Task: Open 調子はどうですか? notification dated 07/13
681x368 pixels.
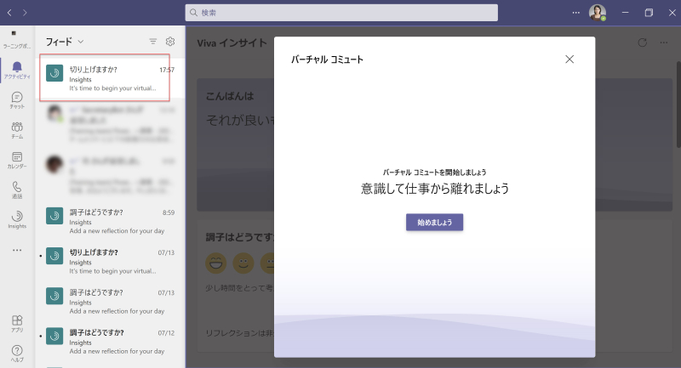Action: coord(111,302)
